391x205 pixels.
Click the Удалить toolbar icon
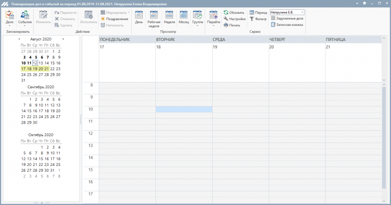(x=57, y=25)
